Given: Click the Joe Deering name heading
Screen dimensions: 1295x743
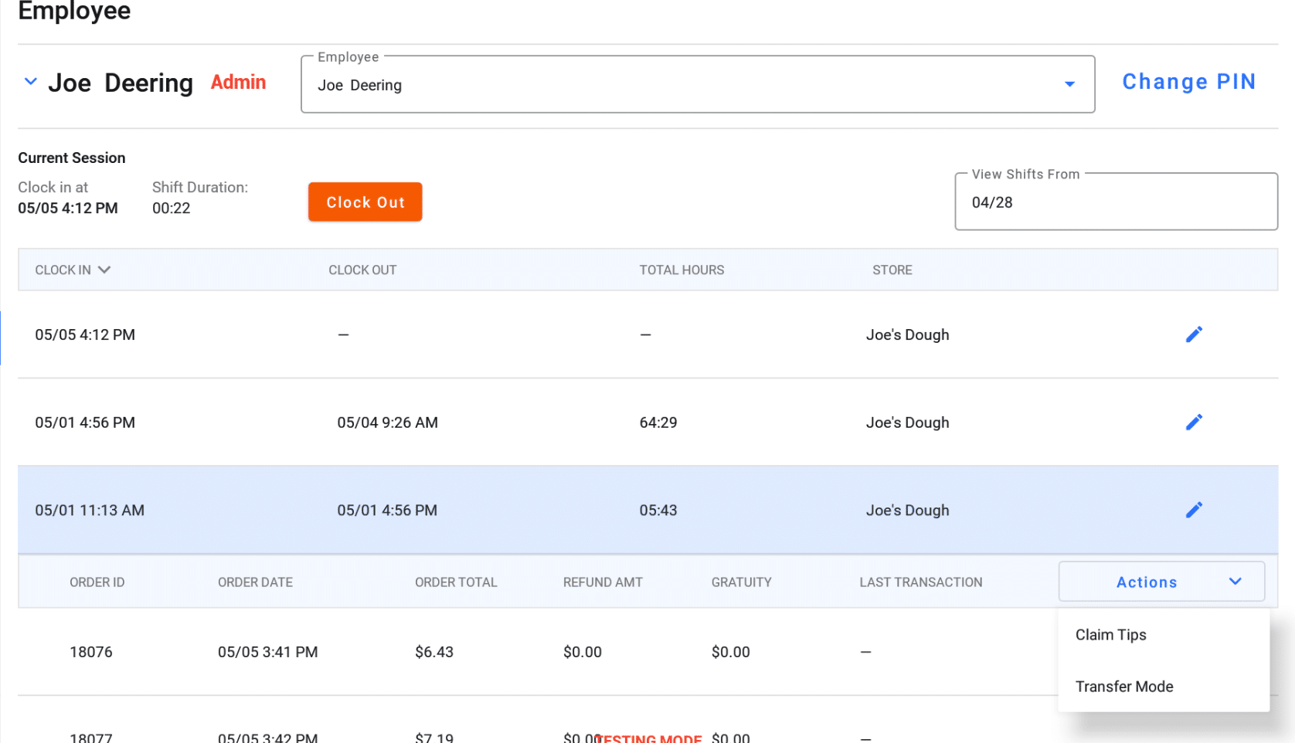Looking at the screenshot, I should 121,83.
